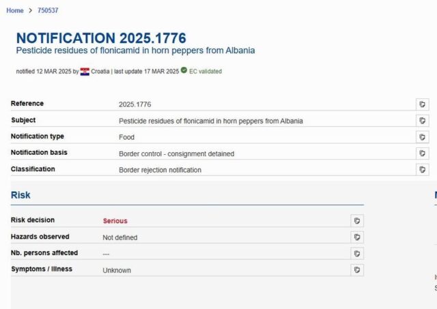The width and height of the screenshot is (437, 309).
Task: Click the green EC validated checkmark
Action: click(184, 70)
